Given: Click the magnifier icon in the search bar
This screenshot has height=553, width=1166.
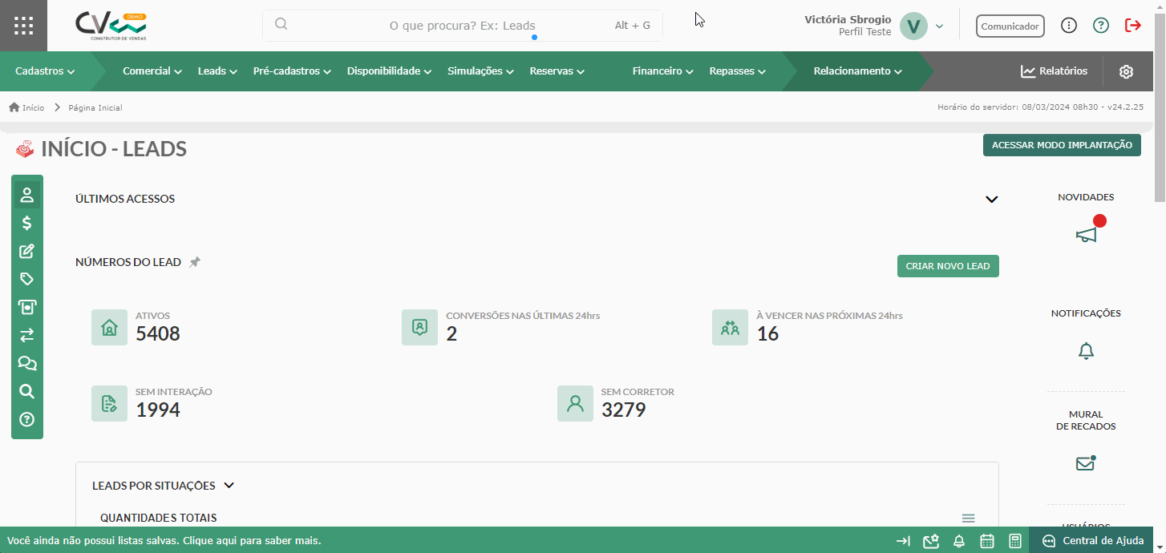Looking at the screenshot, I should tap(281, 24).
